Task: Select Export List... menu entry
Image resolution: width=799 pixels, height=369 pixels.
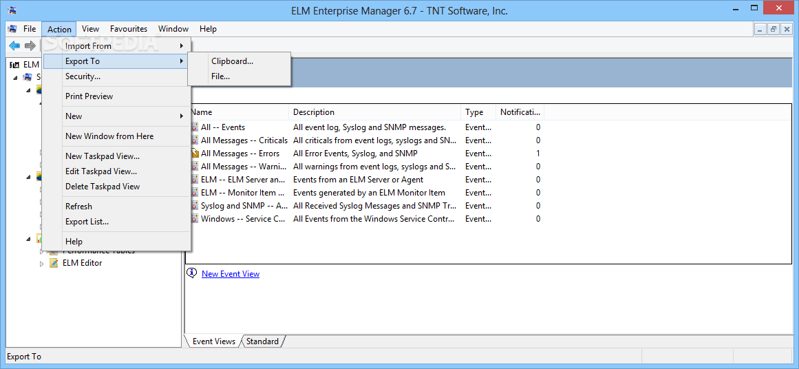Action: 117,222
